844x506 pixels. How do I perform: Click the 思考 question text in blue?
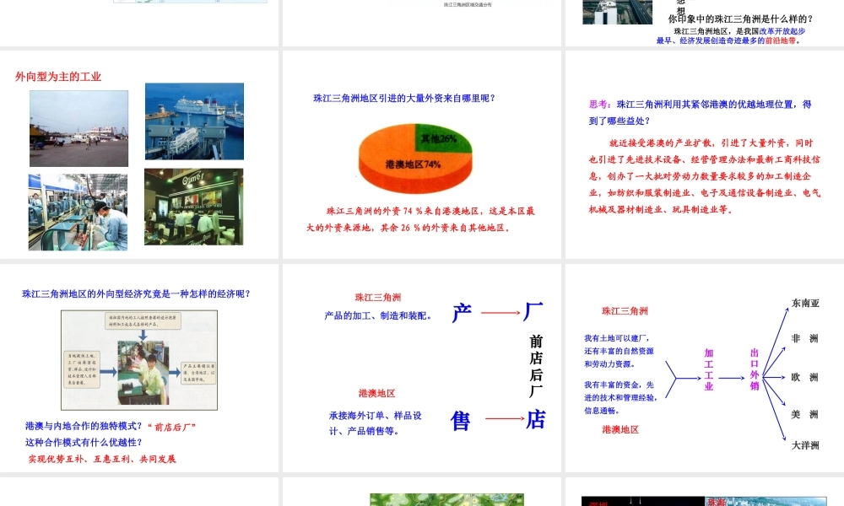pos(700,112)
